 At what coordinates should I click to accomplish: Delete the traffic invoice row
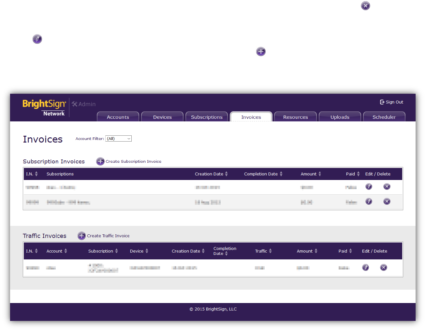(x=384, y=268)
